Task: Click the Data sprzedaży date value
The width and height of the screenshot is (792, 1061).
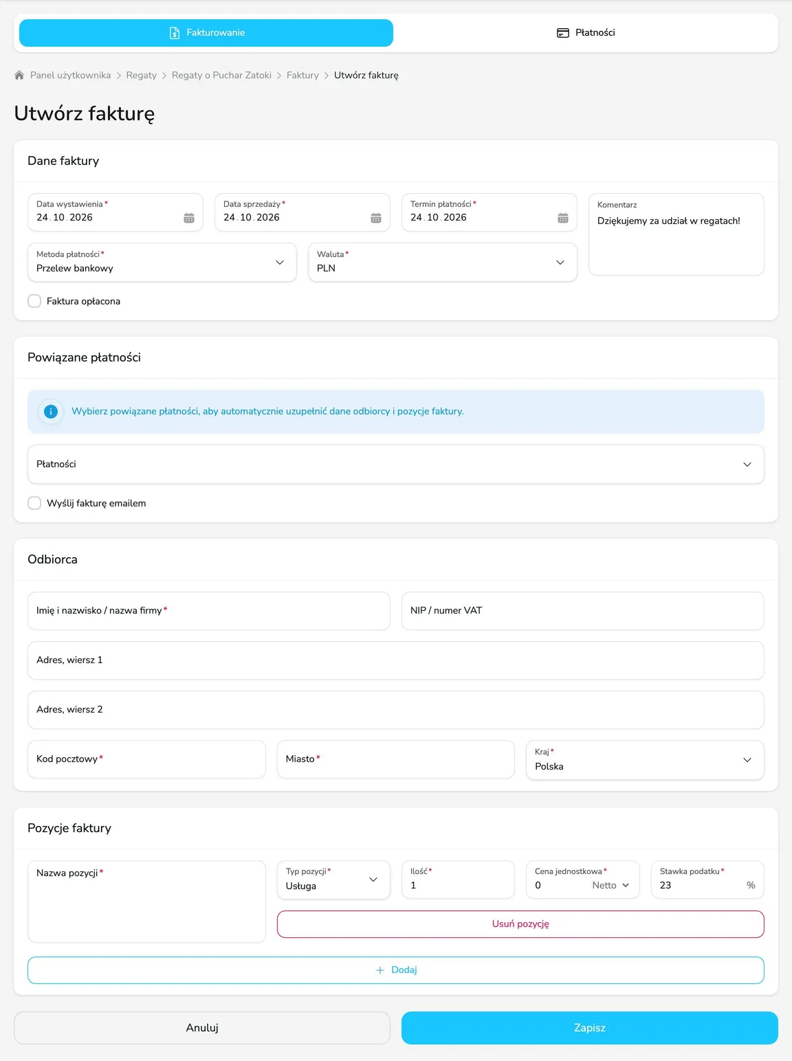Action: click(252, 217)
